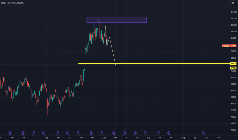Click the 68,000 price axis value
The width and height of the screenshot is (238, 140).
[233, 84]
